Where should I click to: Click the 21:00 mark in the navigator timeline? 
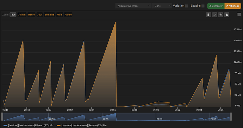(159, 119)
